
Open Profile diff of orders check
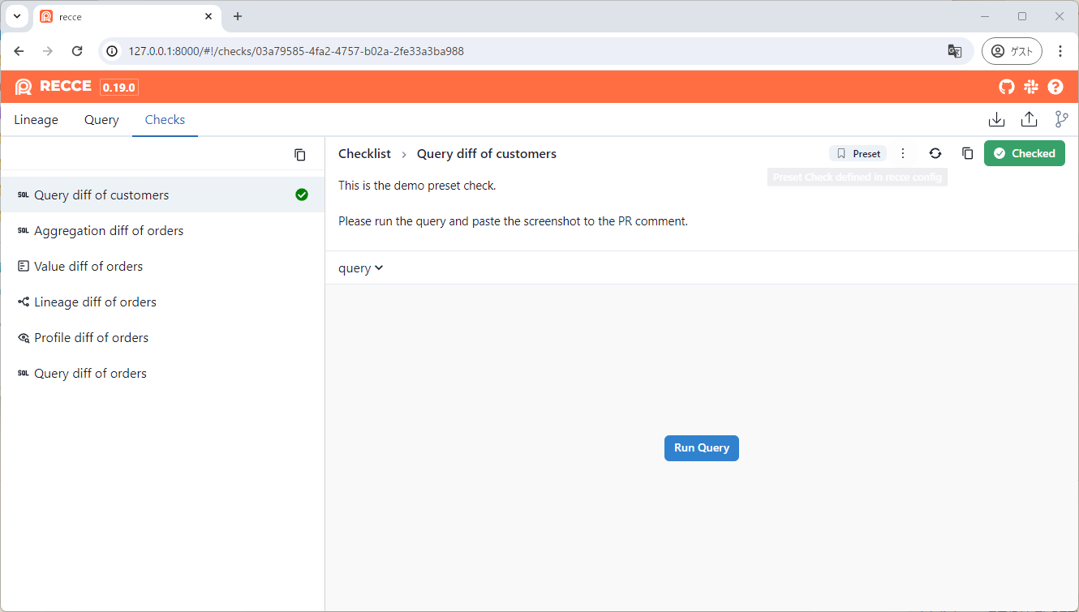(162, 338)
